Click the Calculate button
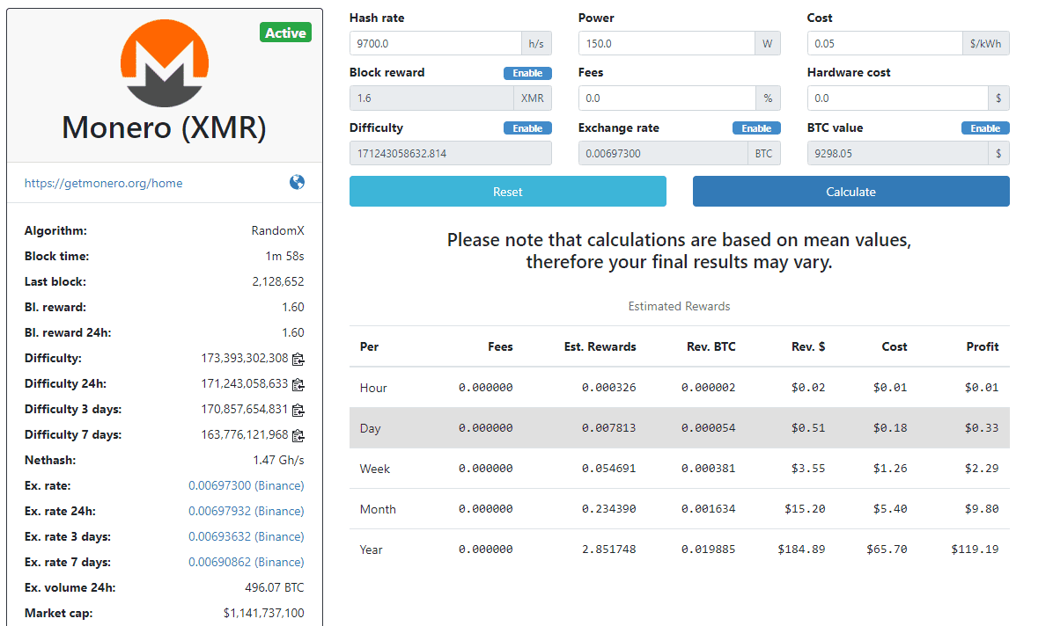The height and width of the screenshot is (626, 1053). pyautogui.click(x=850, y=191)
